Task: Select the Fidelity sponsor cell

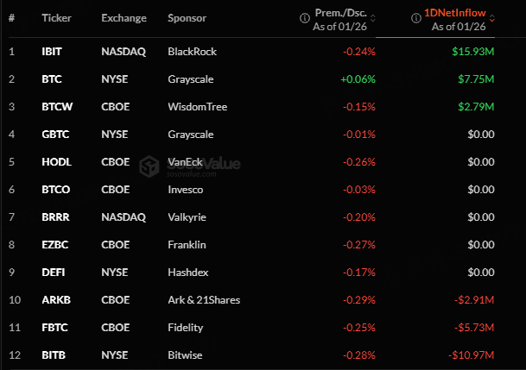Action: 186,328
